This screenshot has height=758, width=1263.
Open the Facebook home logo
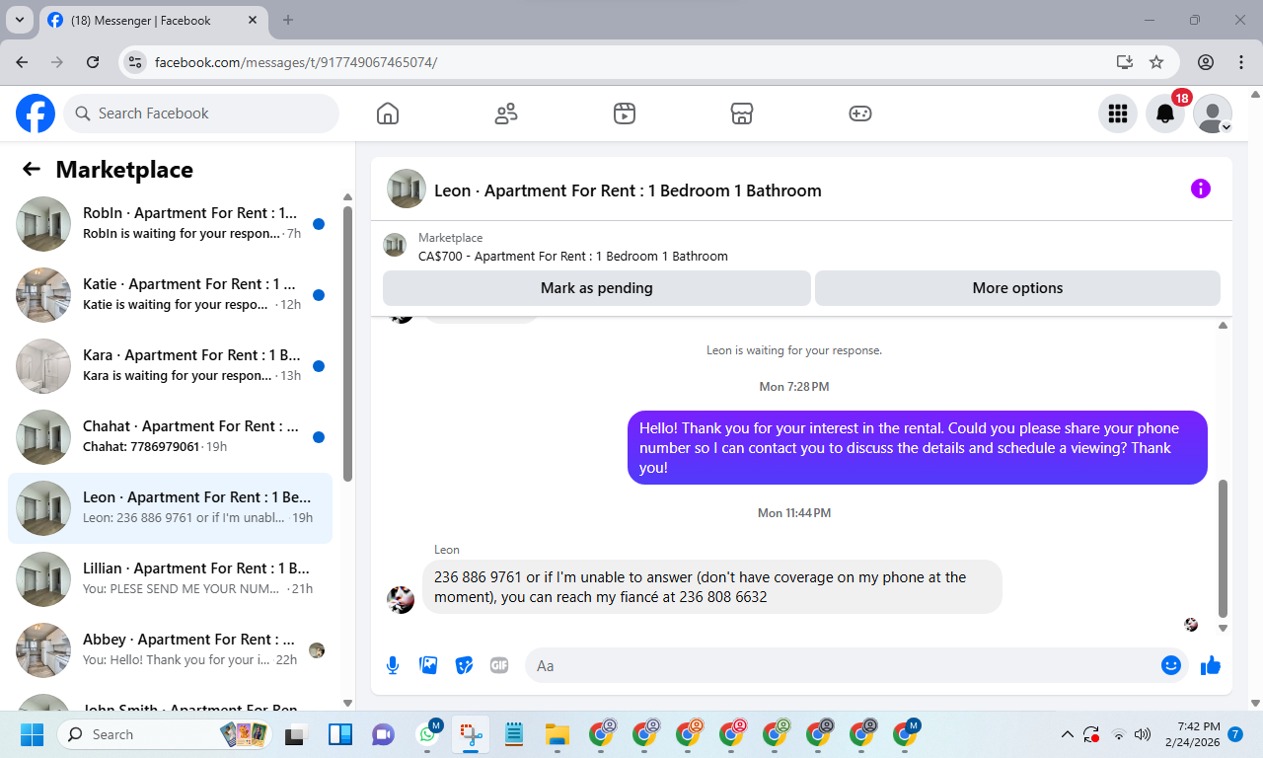click(x=36, y=114)
